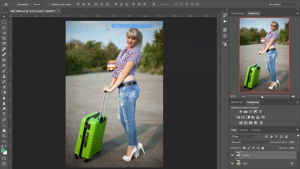Image resolution: width=300 pixels, height=169 pixels.
Task: Add Photo Filter adjustment (camera icon)
Action: point(253,117)
